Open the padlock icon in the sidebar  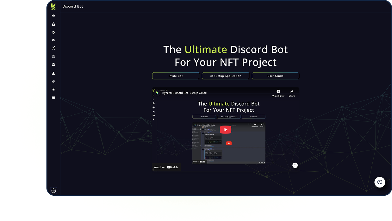(53, 24)
